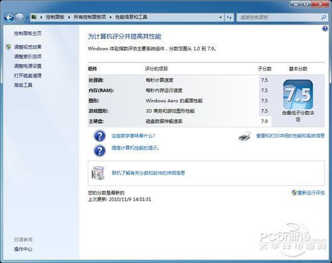Viewport: 332px width, 263px height.
Task: Click the 上次更新 2010/11/9 timestamp
Action: pyautogui.click(x=120, y=199)
